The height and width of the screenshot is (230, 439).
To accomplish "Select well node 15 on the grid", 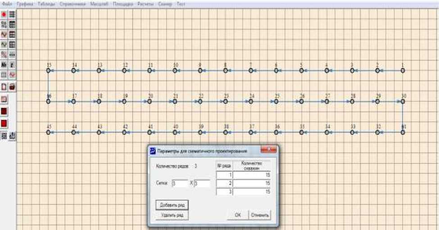I will (x=48, y=71).
